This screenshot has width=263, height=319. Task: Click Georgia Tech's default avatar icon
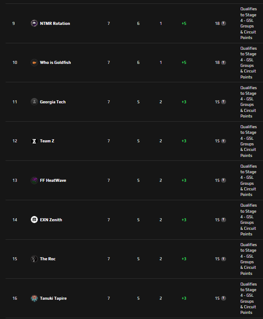point(34,102)
